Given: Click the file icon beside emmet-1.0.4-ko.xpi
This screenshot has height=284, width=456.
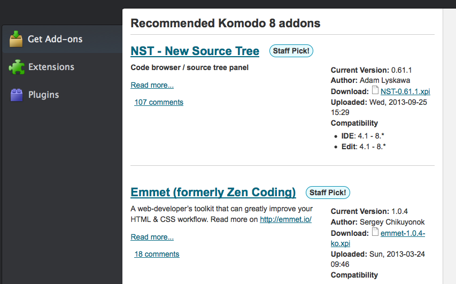Looking at the screenshot, I should (x=375, y=233).
